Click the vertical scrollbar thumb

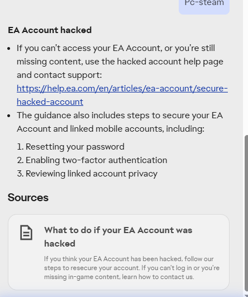[x=246, y=213]
